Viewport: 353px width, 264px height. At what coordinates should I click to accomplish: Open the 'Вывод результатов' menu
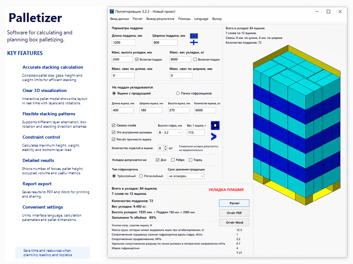point(160,19)
